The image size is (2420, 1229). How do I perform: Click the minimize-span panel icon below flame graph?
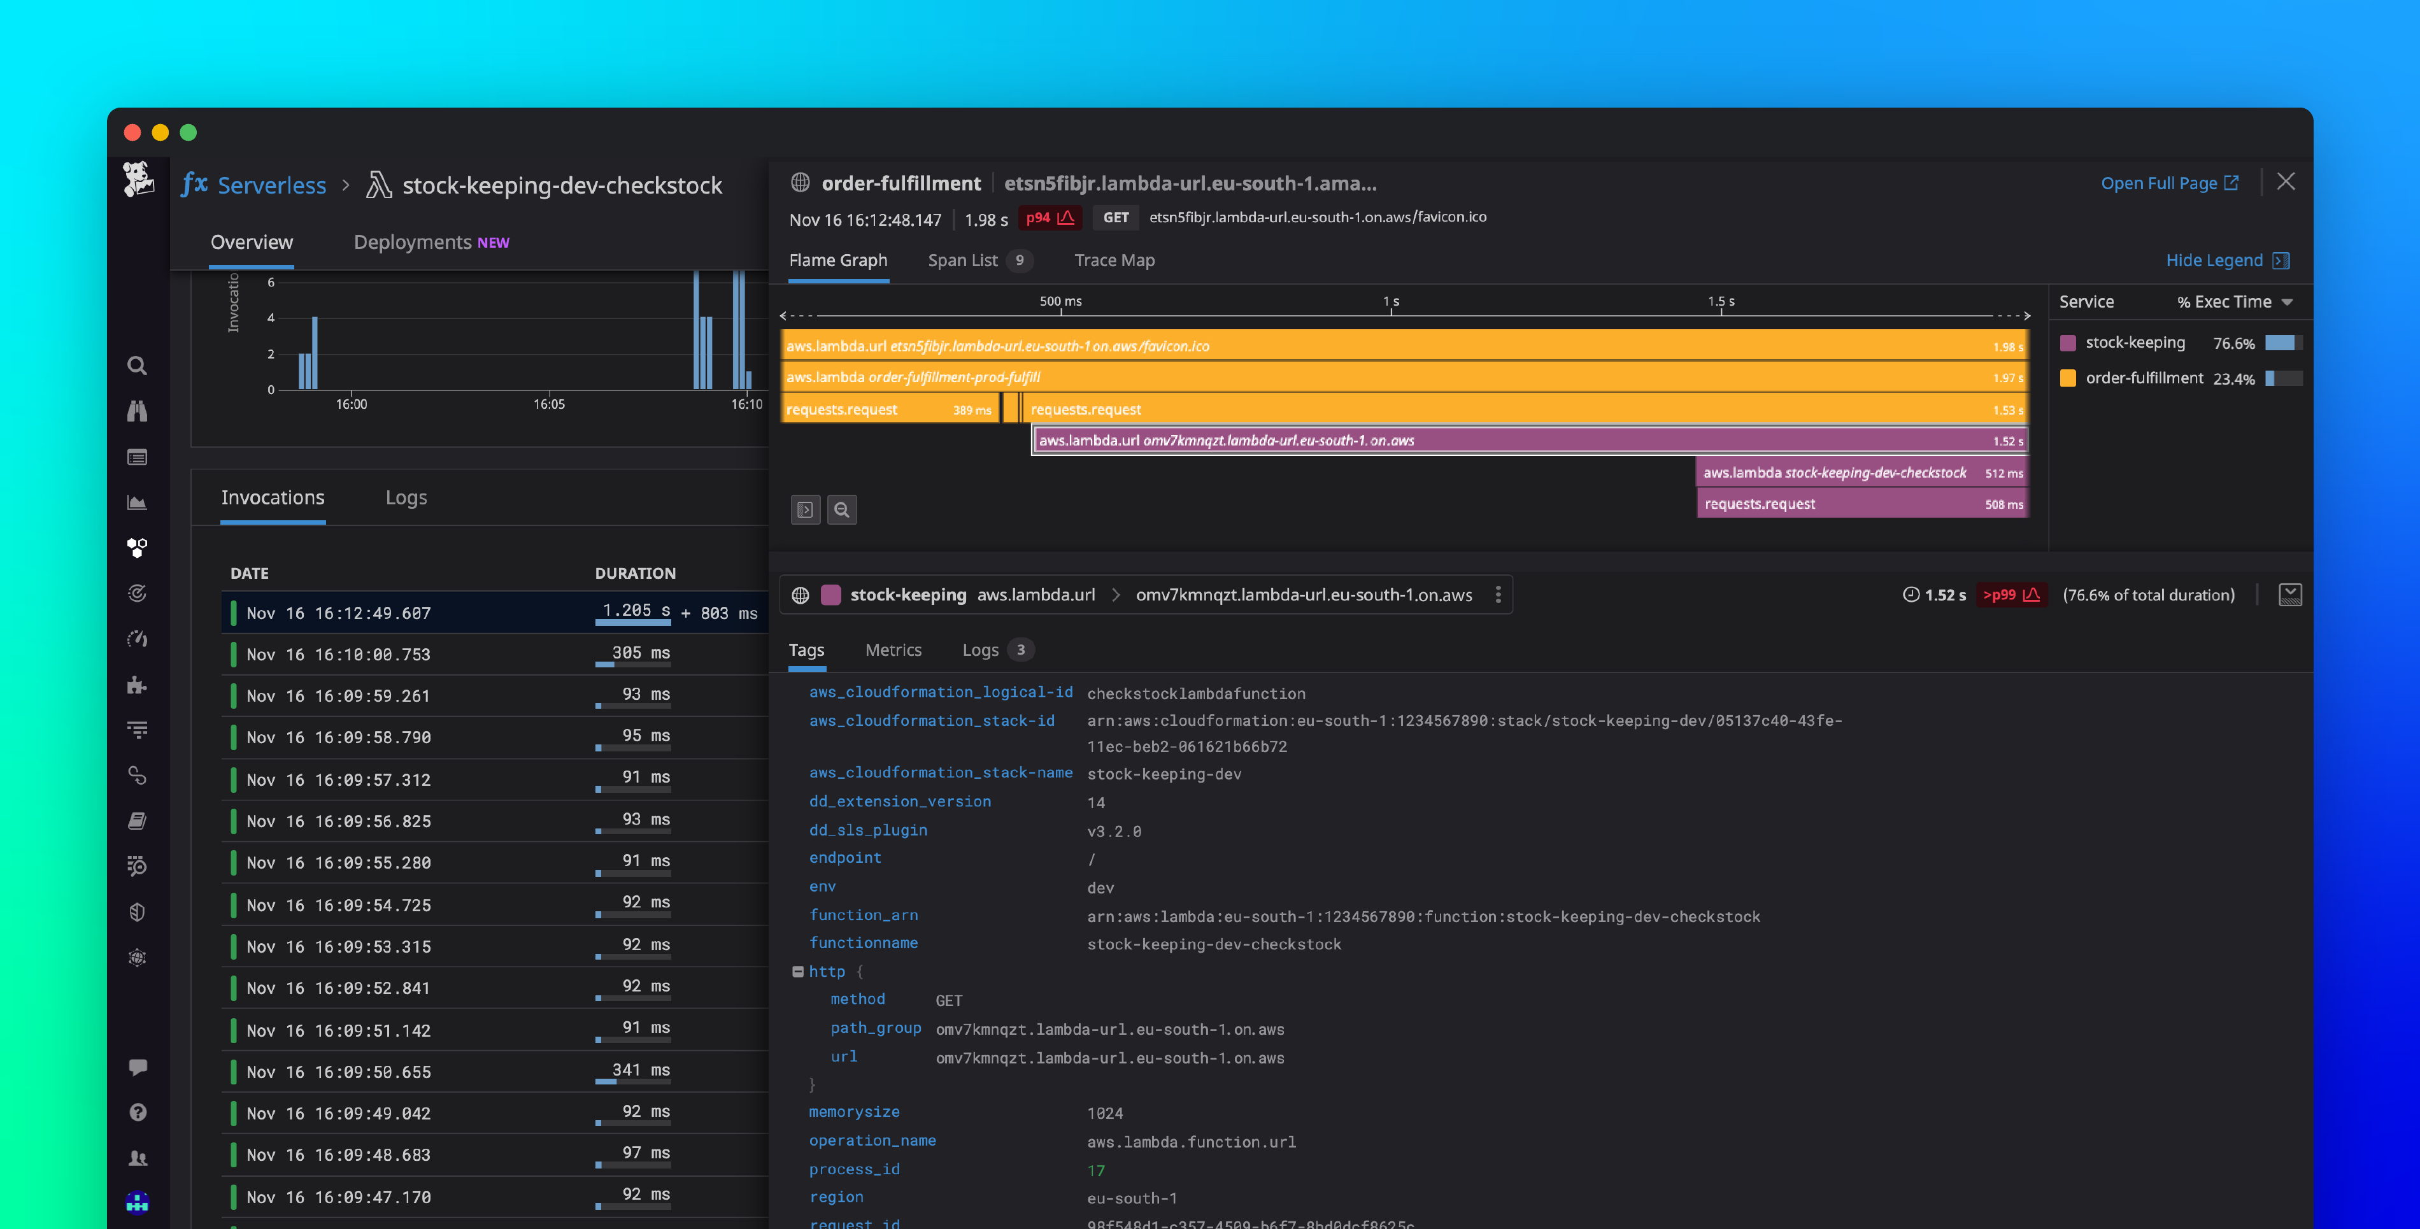coord(805,509)
